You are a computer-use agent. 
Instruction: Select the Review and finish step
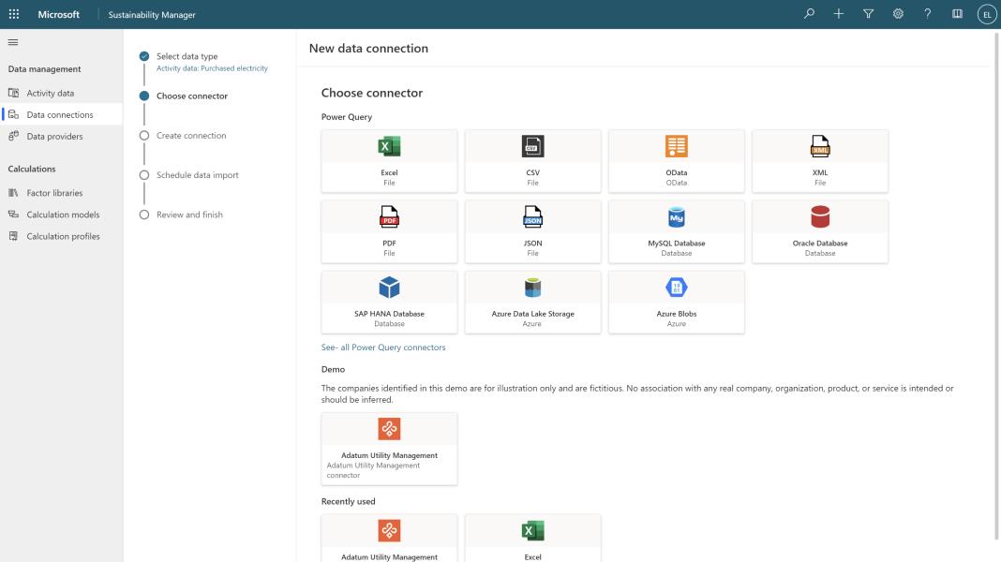click(143, 214)
